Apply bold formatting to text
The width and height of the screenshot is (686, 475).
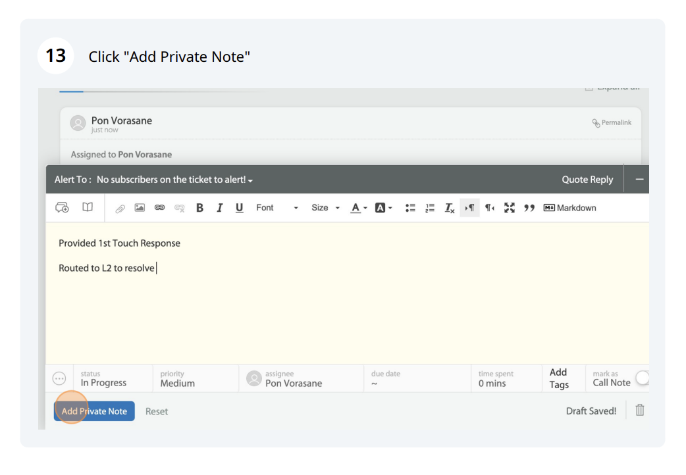(x=199, y=208)
